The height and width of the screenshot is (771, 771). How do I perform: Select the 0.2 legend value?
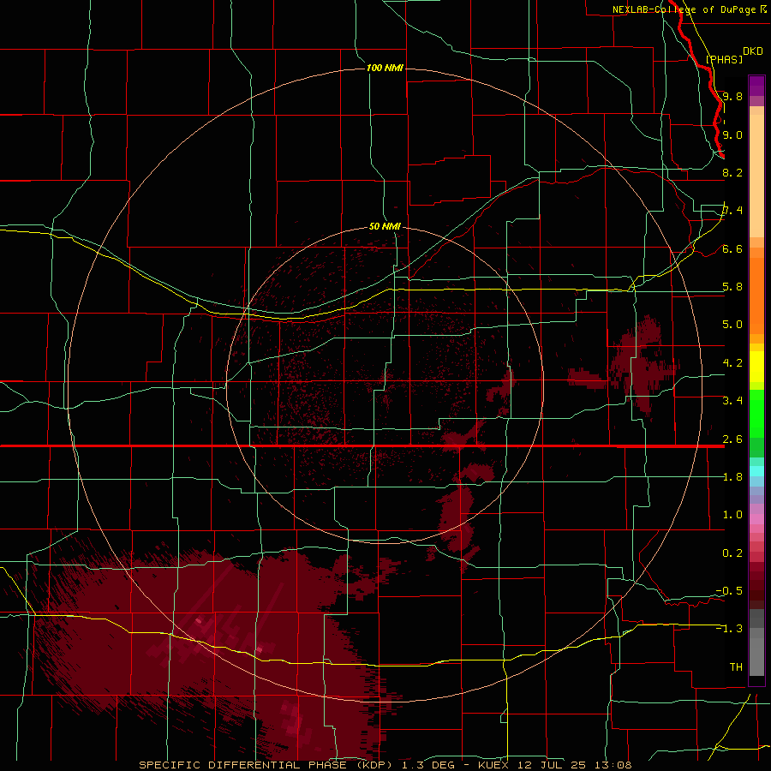(732, 553)
